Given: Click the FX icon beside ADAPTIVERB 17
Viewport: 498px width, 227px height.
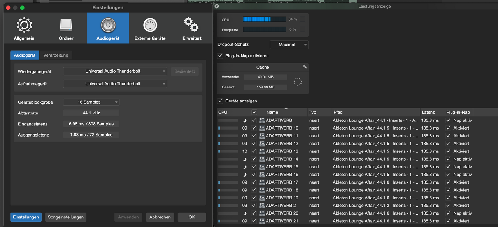Looking at the screenshot, I should pos(262,182).
